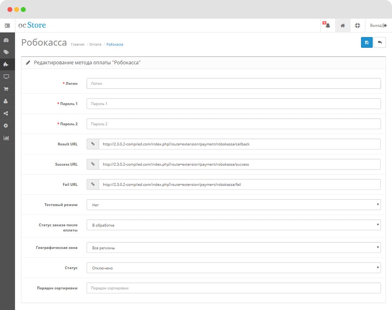Click the Робокасса breadcrumb link
Screen dimensions: 392x310
115,44
